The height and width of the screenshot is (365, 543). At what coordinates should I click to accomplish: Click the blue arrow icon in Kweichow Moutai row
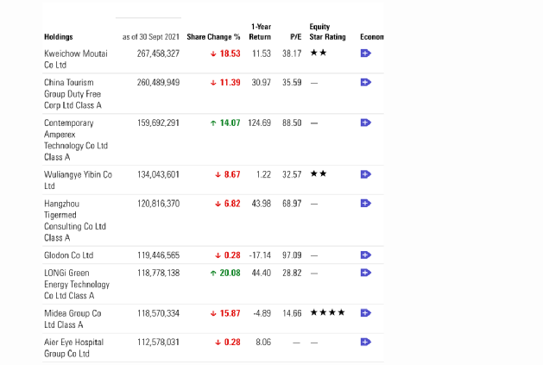tap(365, 53)
